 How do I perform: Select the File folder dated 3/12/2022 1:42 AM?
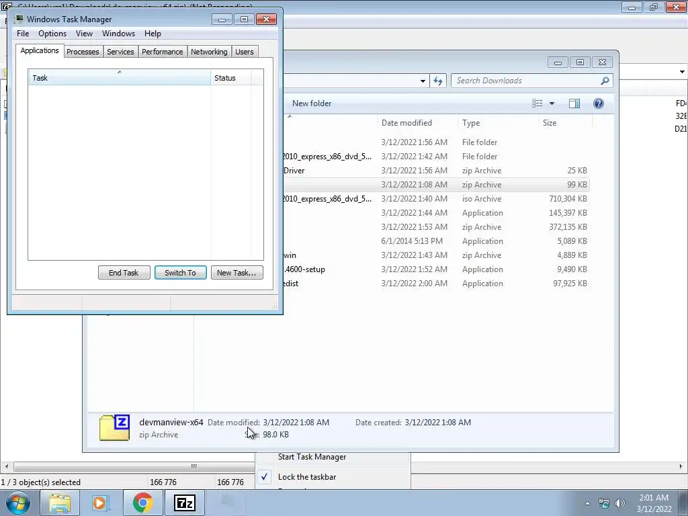click(x=435, y=157)
